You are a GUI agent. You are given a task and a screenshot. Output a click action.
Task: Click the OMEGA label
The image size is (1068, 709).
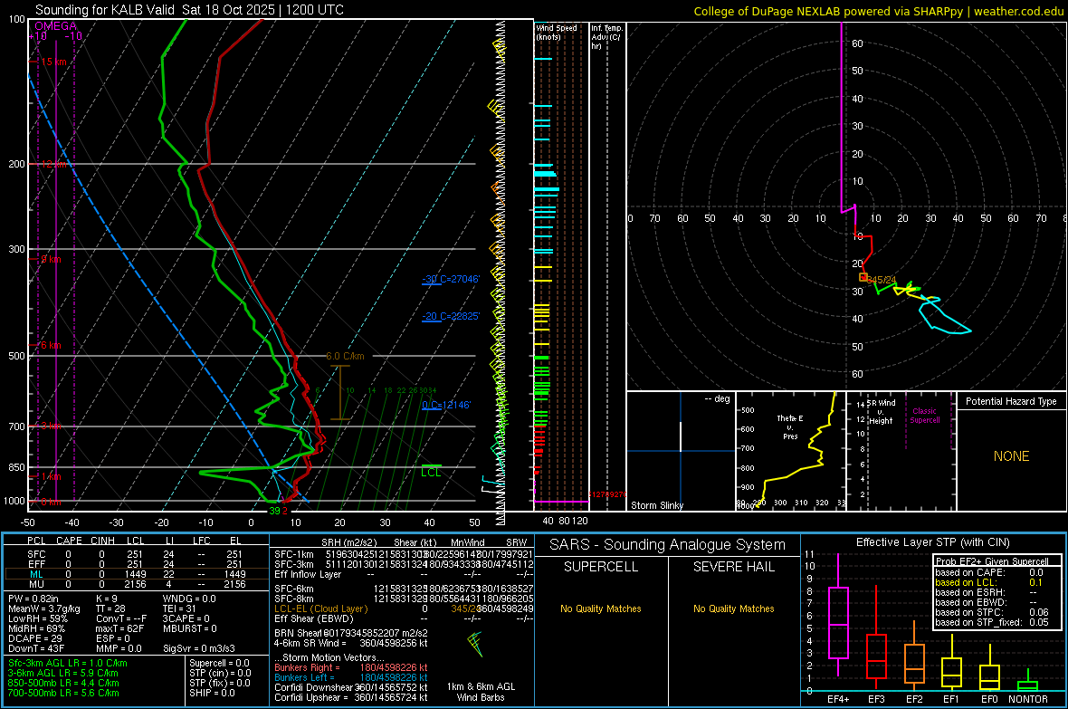click(x=55, y=26)
